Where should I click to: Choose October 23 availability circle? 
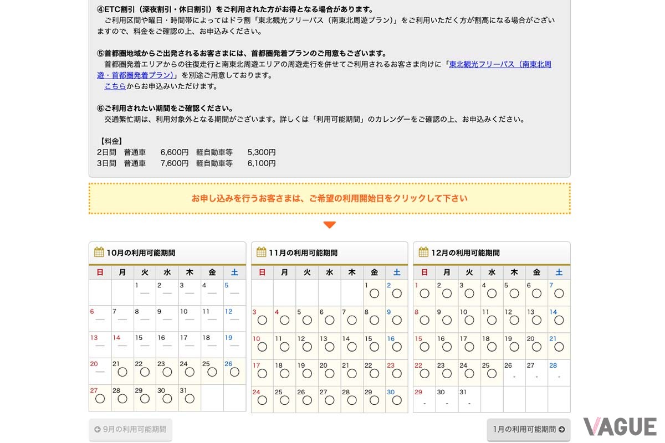[167, 372]
